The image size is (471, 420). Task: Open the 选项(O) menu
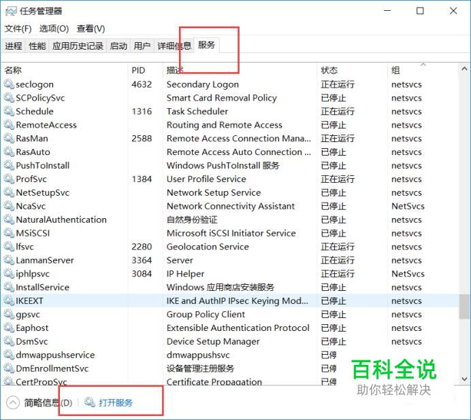coord(54,29)
